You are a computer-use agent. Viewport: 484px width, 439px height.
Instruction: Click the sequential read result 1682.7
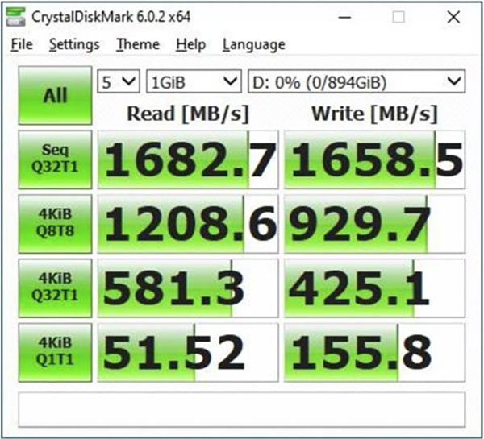tap(188, 159)
